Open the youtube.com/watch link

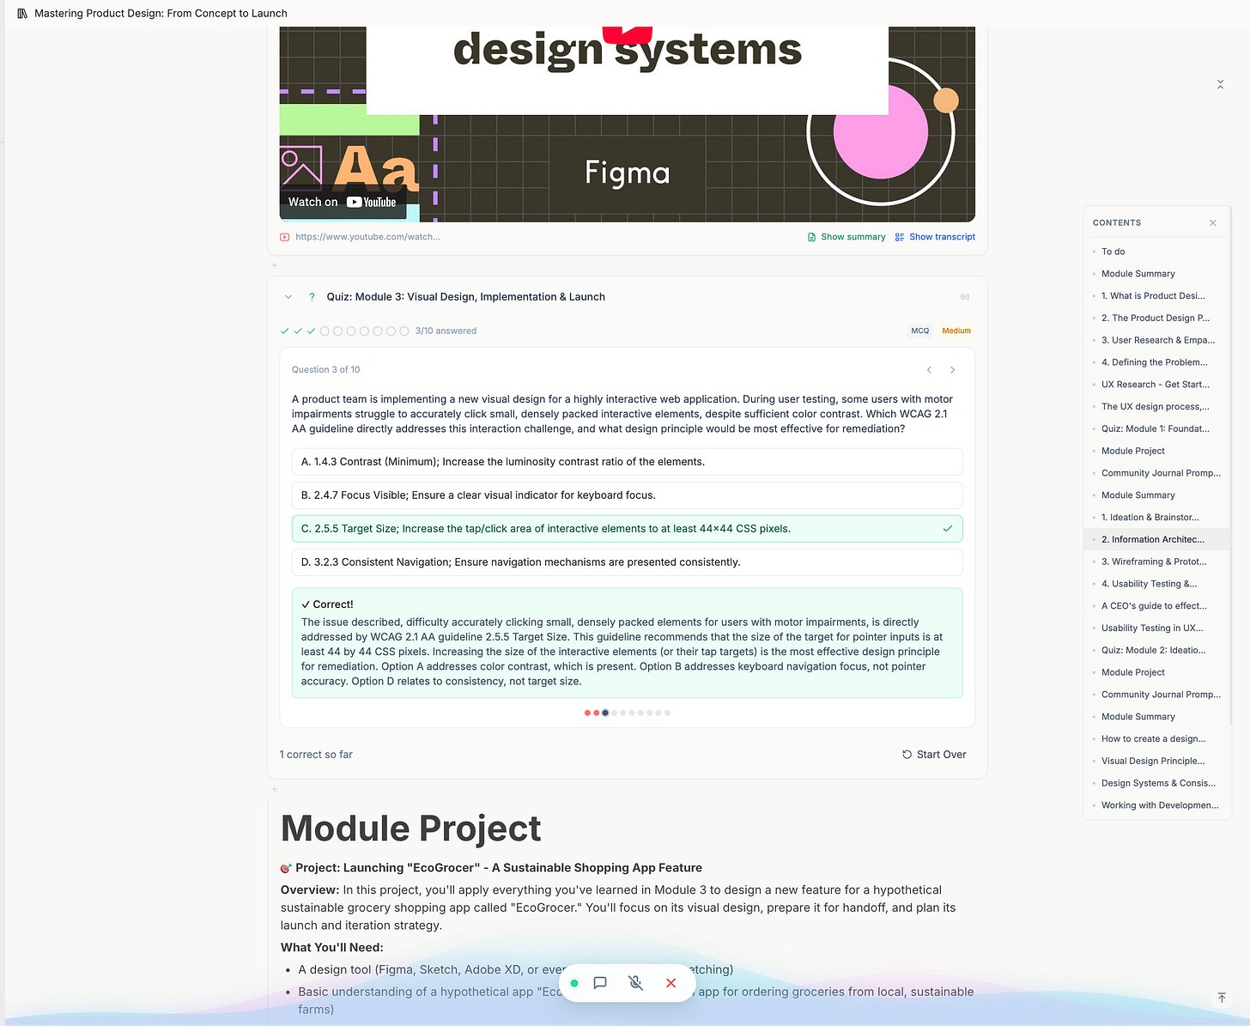367,237
